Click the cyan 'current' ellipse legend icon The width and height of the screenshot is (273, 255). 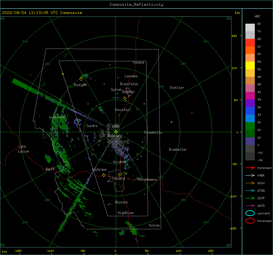[x=250, y=213]
